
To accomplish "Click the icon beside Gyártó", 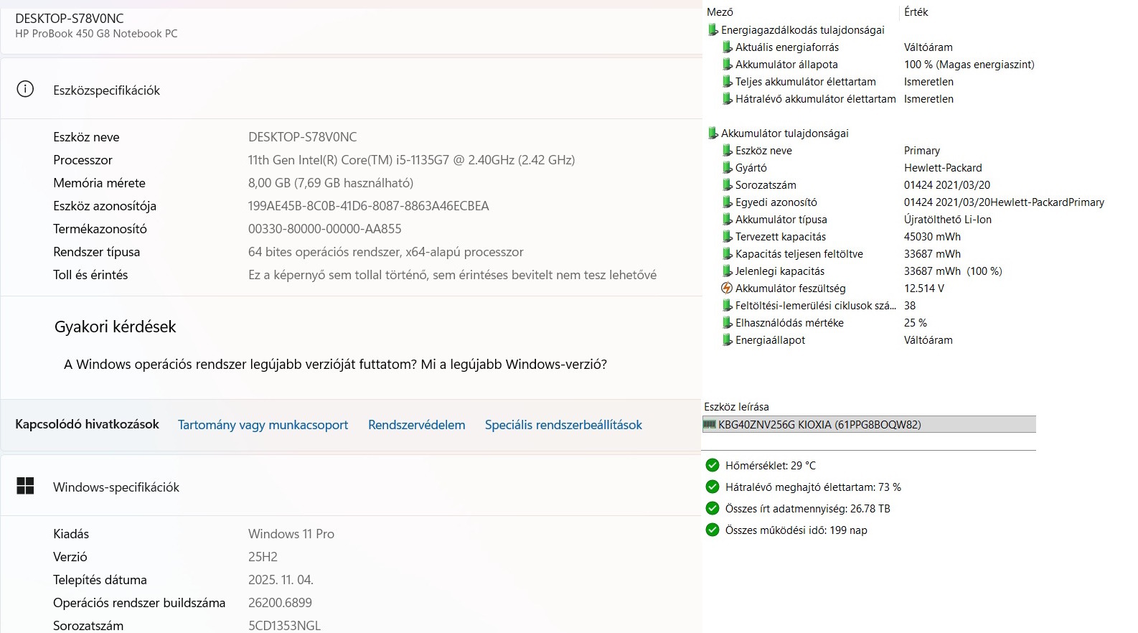I will coord(727,168).
